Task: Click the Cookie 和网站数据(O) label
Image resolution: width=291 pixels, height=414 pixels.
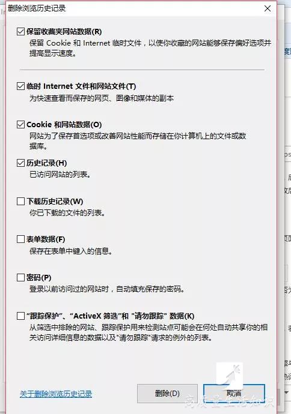Action: (x=64, y=124)
